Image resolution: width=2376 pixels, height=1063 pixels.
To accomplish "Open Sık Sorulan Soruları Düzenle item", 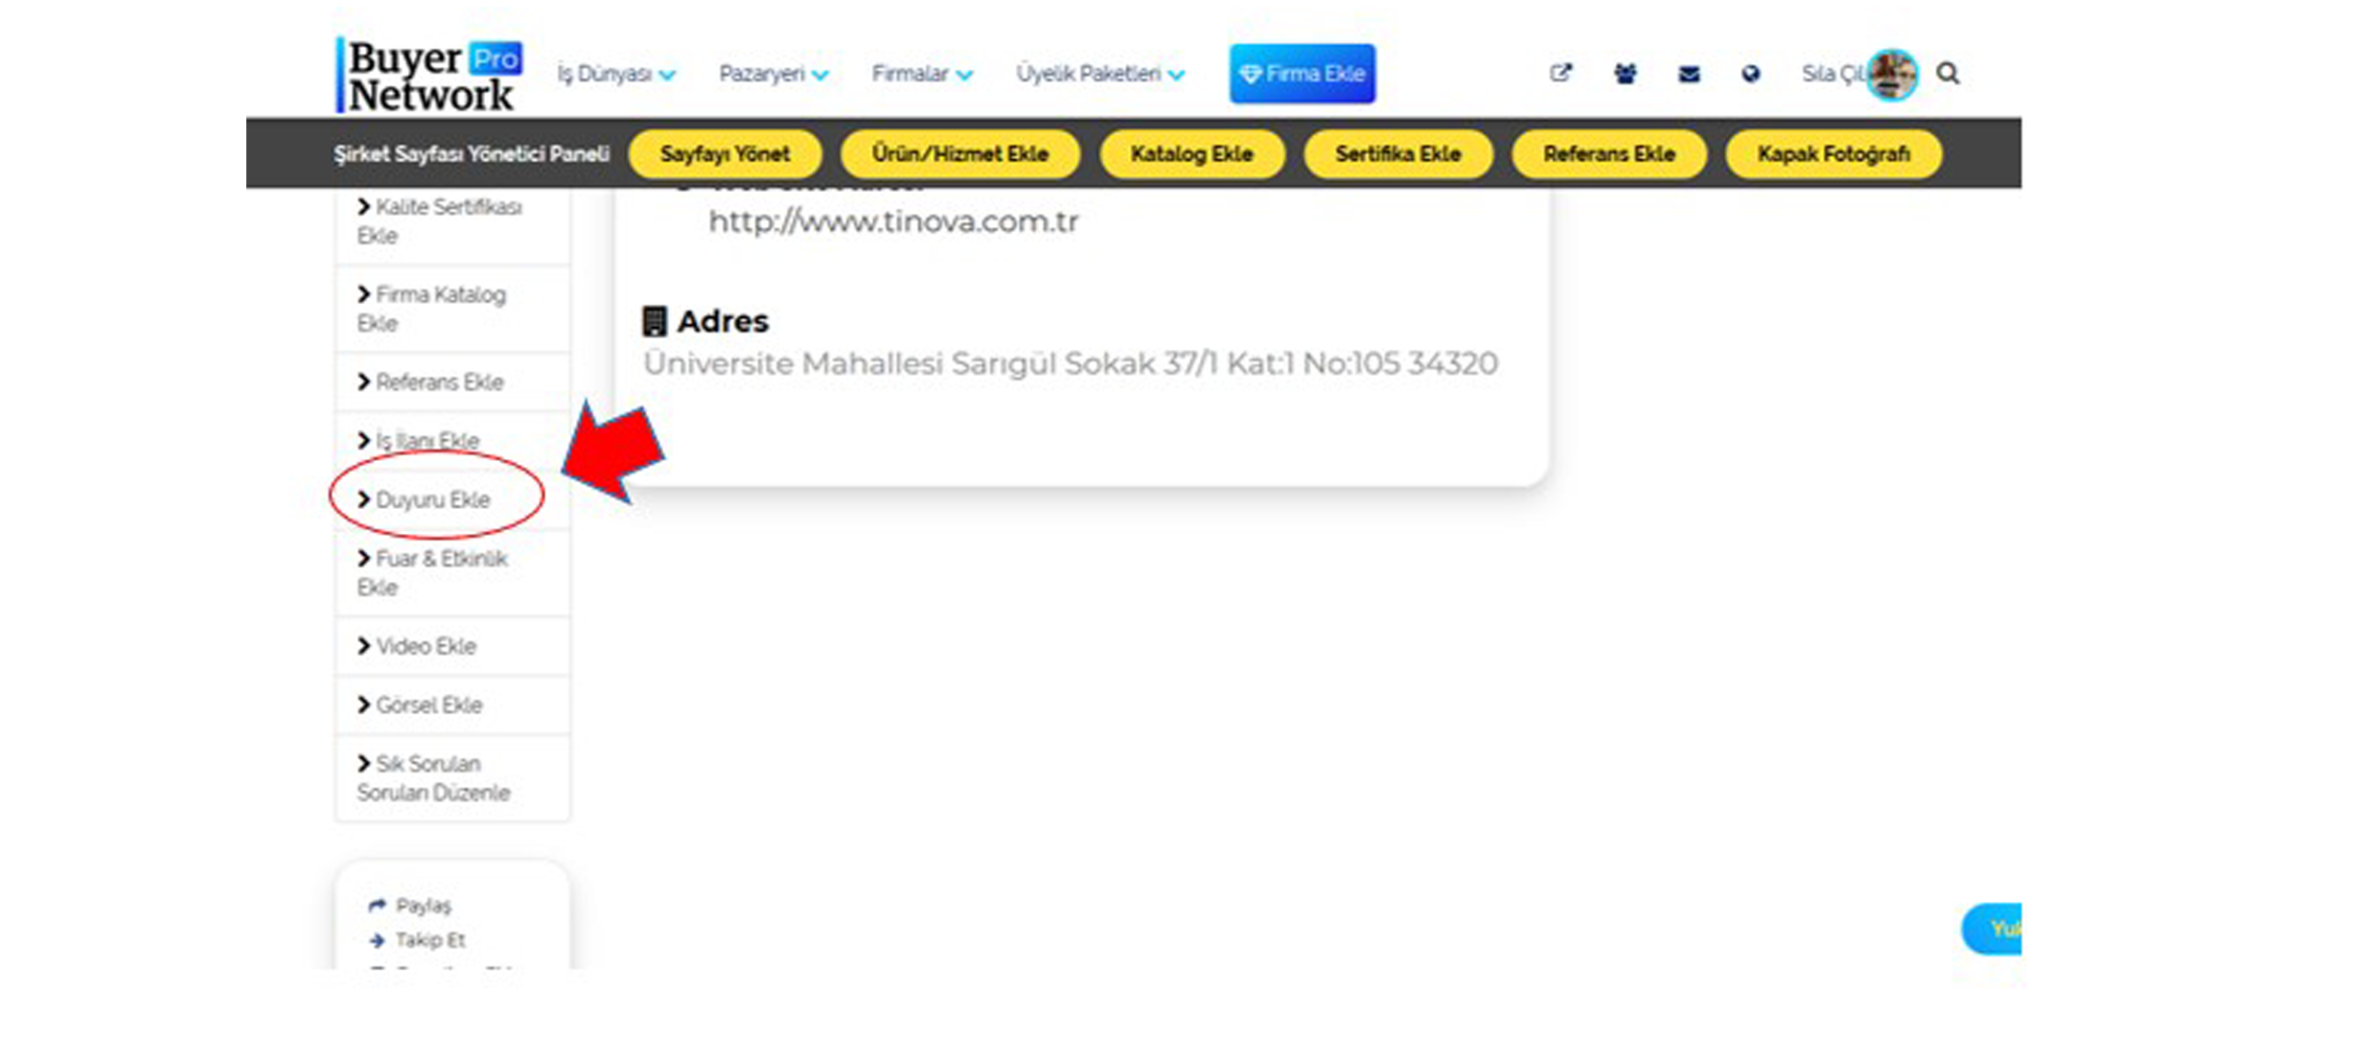I will 452,778.
